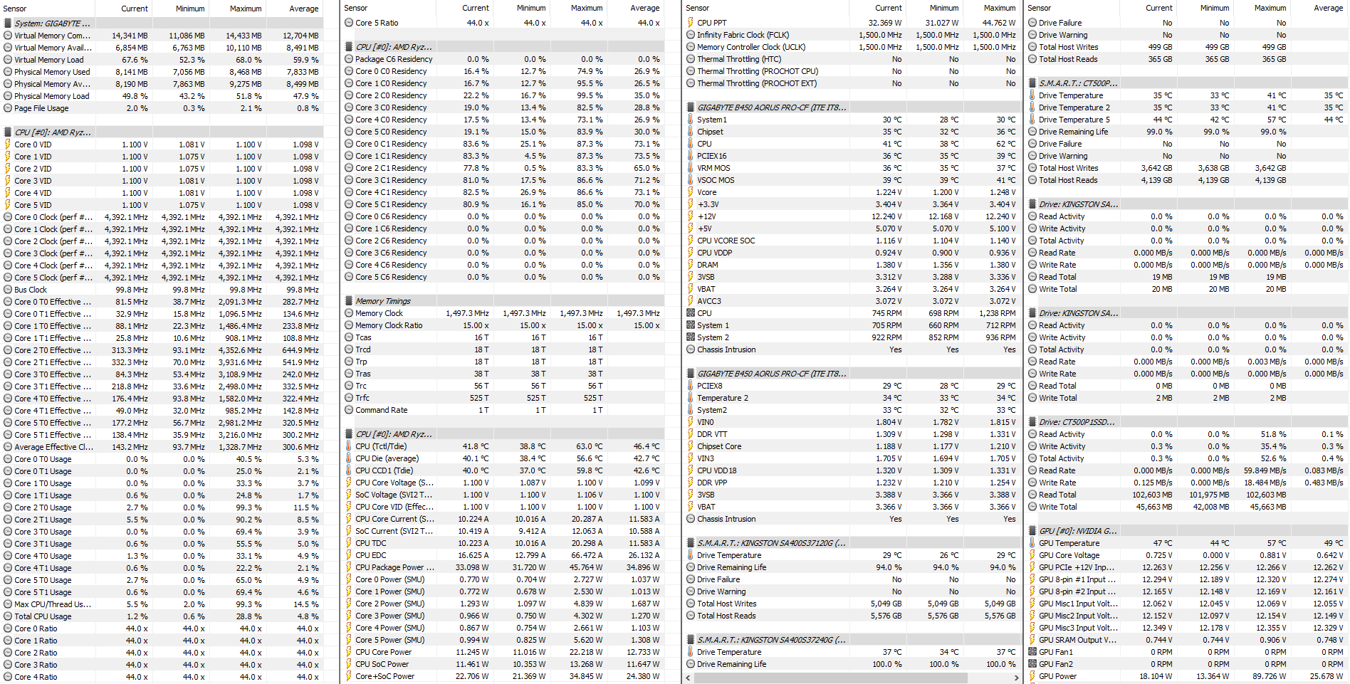
Task: Select the thermometer icon beside Drive Temperature 5
Action: coord(1032,120)
